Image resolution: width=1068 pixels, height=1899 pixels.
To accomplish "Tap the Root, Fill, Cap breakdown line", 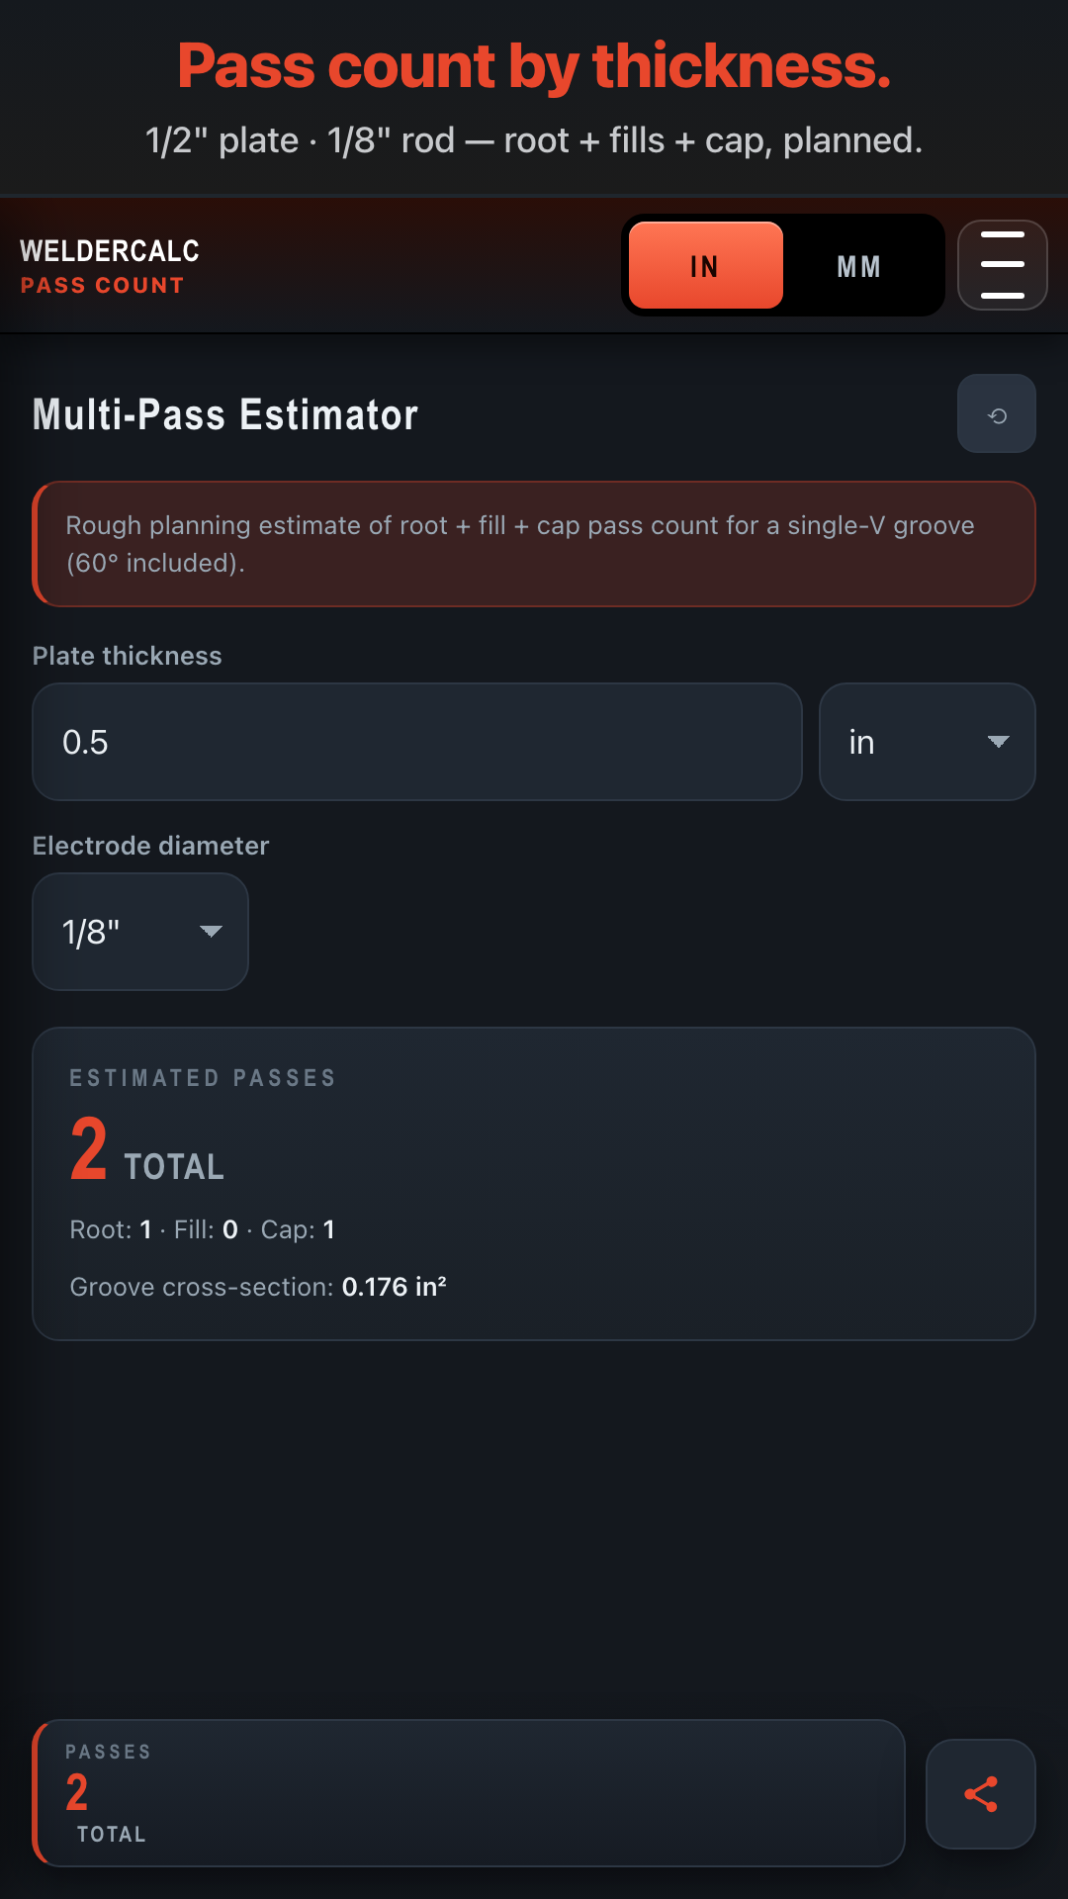I will 203,1229.
